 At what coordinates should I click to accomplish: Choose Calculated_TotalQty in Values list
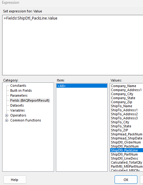[127, 162]
